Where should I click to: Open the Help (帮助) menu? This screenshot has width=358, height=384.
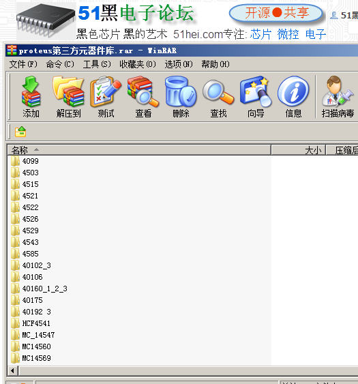click(x=215, y=64)
